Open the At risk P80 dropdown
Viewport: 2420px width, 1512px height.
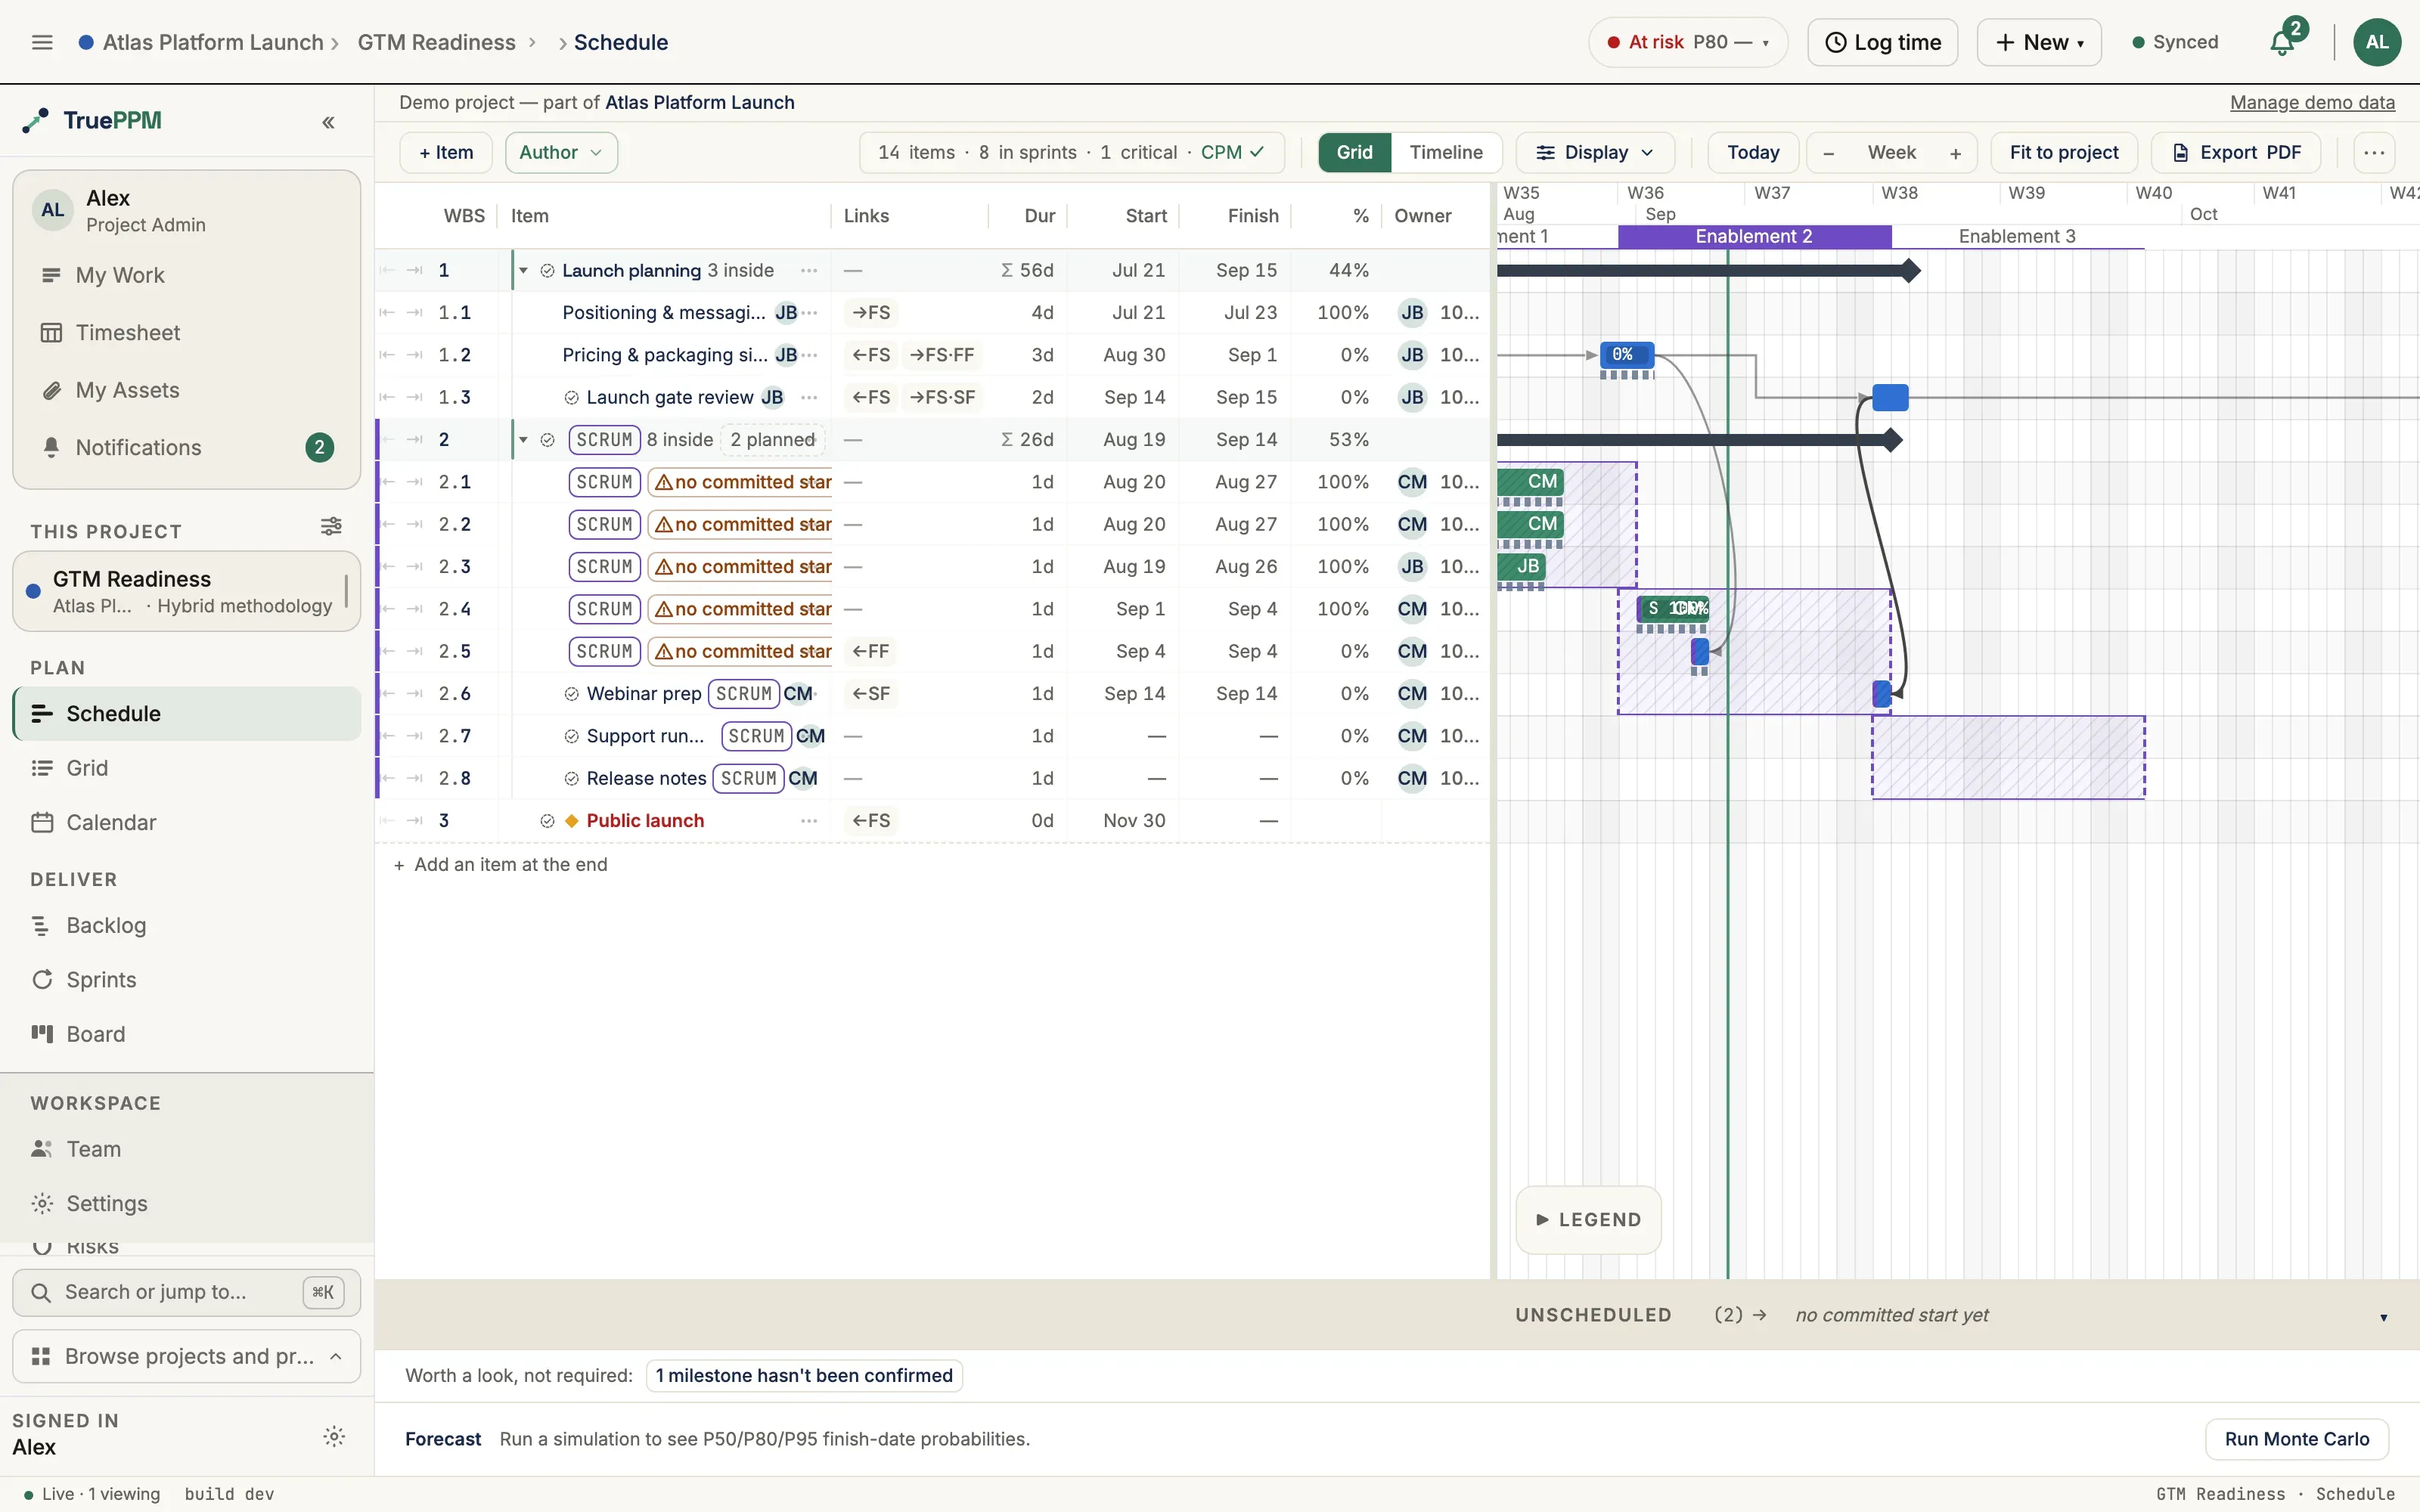pos(1687,42)
